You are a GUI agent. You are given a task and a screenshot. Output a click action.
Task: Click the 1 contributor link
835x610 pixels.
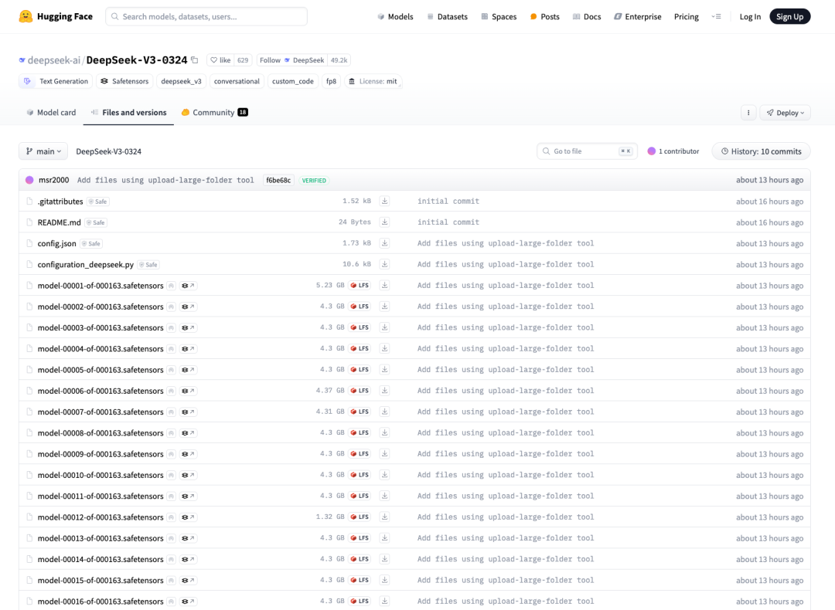673,151
